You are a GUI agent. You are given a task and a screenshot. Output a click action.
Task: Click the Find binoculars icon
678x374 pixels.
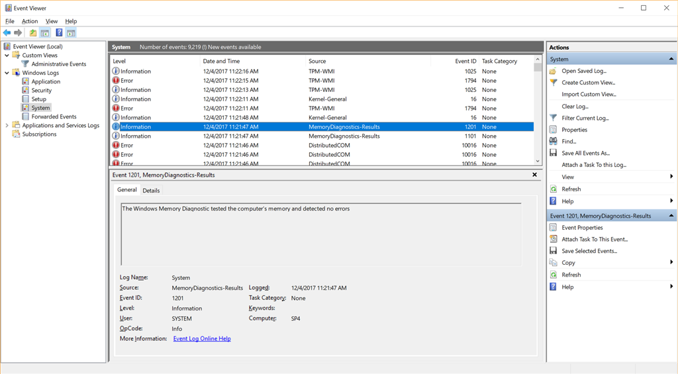[x=553, y=142]
